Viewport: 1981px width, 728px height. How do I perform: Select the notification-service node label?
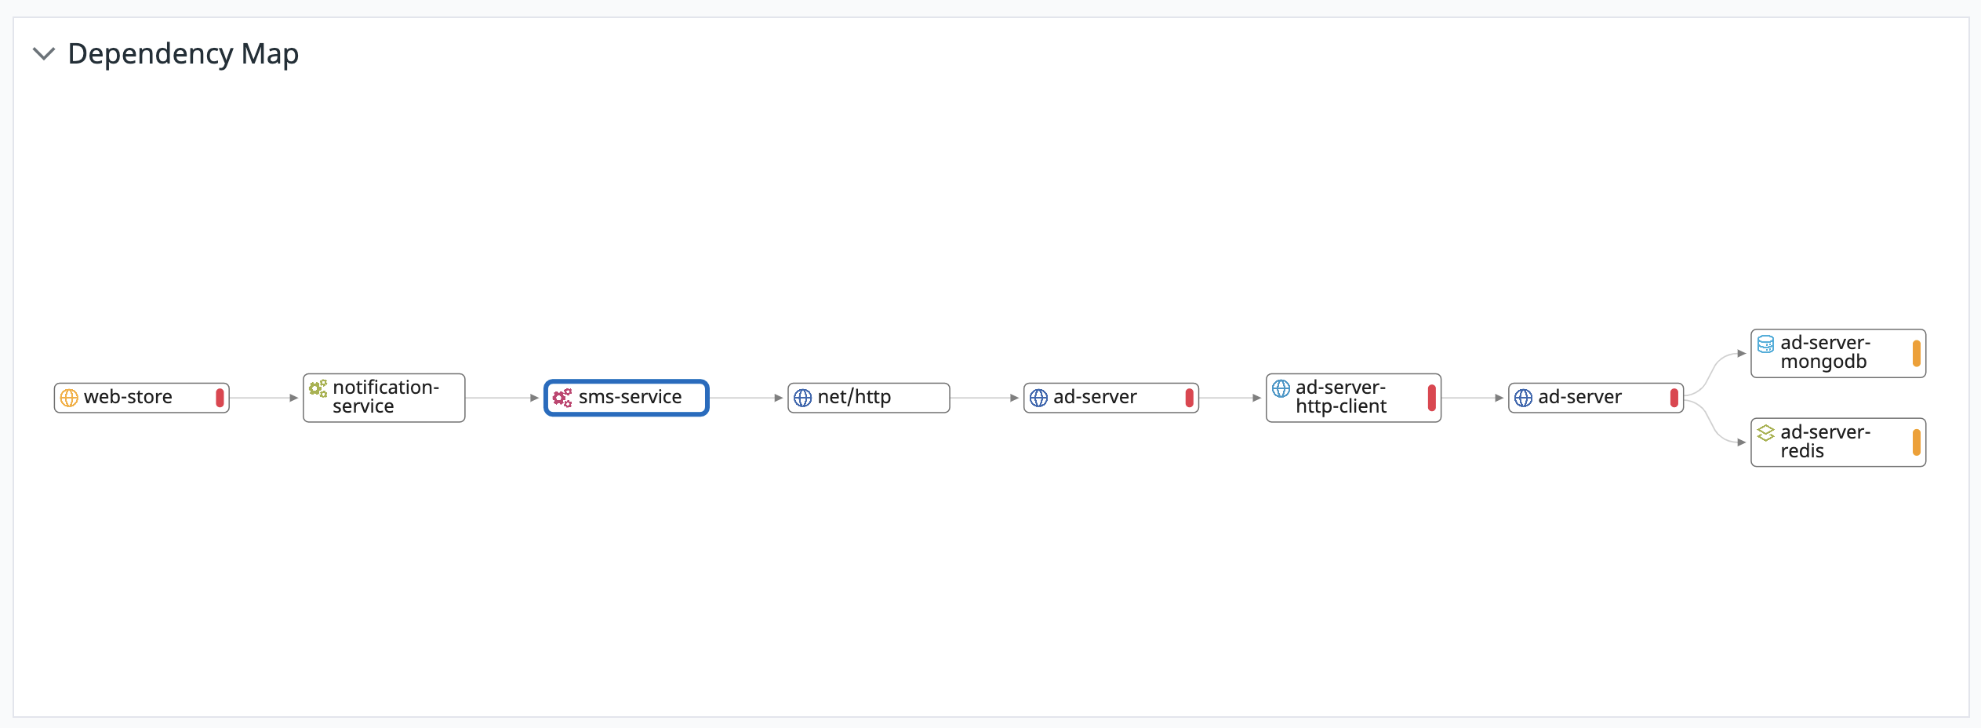pyautogui.click(x=385, y=397)
